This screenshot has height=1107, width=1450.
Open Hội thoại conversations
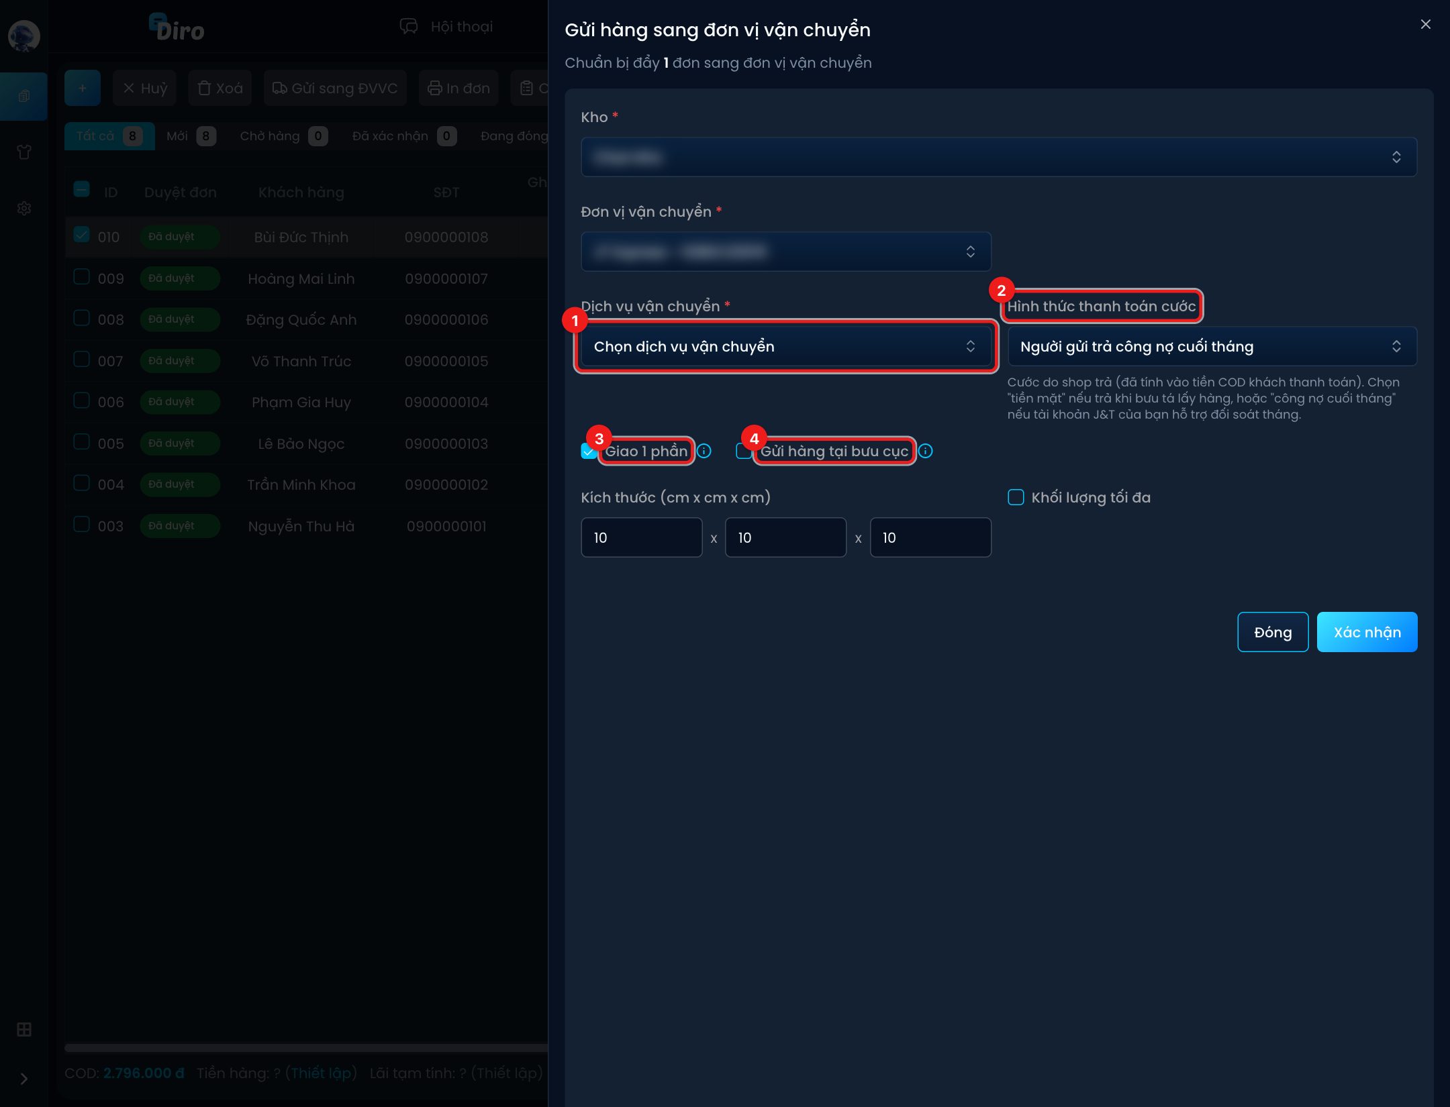pyautogui.click(x=446, y=26)
